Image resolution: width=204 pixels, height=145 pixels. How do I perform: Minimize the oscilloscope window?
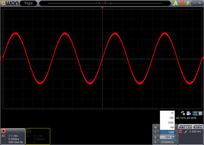[194, 3]
